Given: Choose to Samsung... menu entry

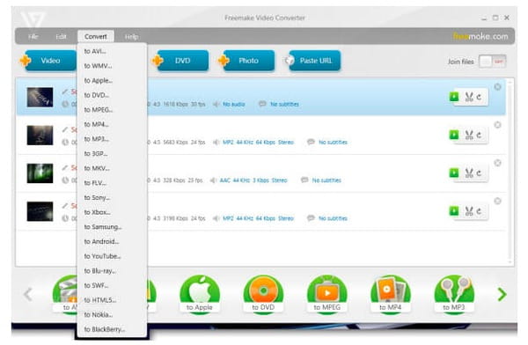Looking at the screenshot, I should coord(112,227).
